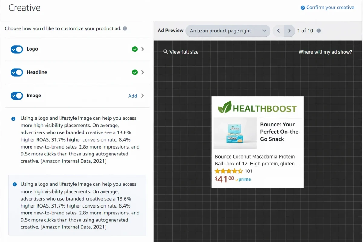Image resolution: width=363 pixels, height=242 pixels.
Task: Click the green checkmark in the Headline row
Action: 135,72
